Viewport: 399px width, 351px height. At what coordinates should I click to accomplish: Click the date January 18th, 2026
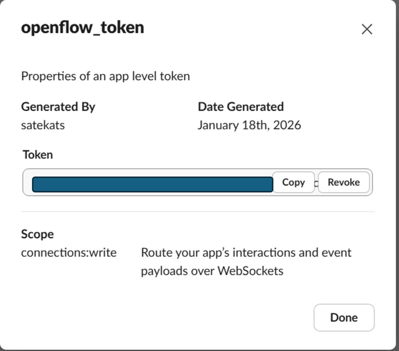click(249, 125)
